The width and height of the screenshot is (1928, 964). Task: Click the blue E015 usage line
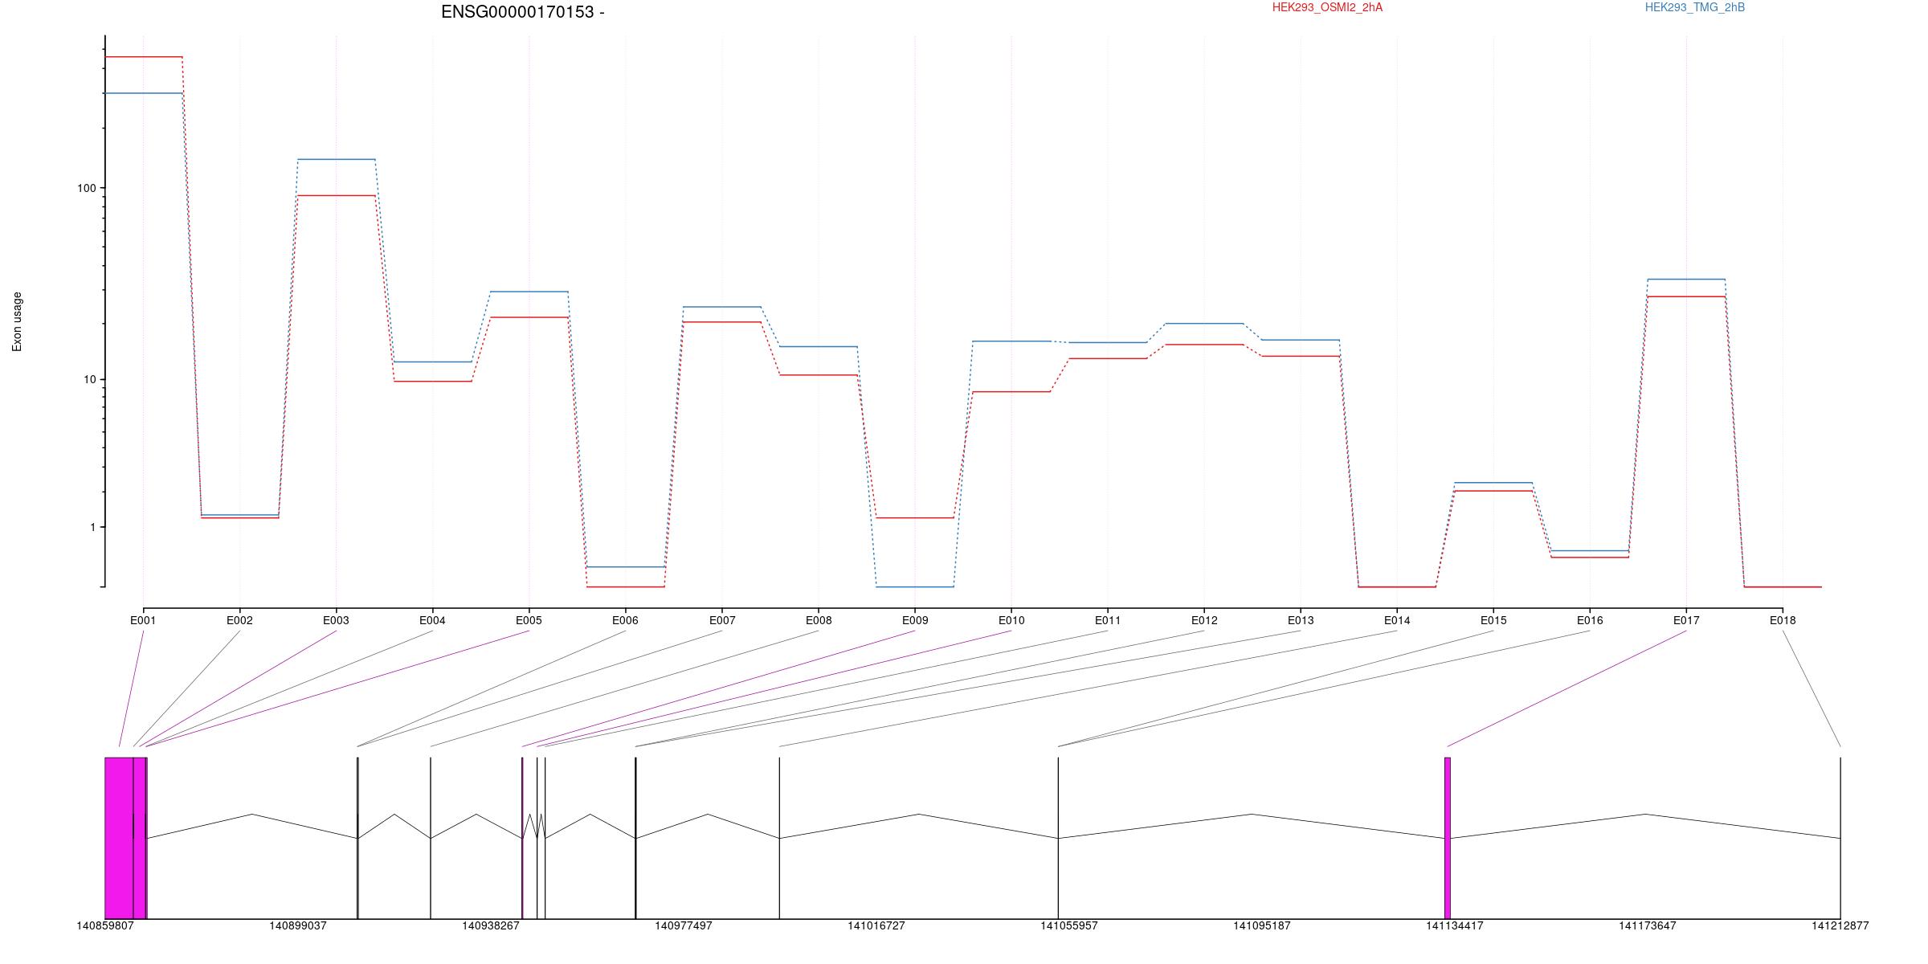click(x=1493, y=483)
